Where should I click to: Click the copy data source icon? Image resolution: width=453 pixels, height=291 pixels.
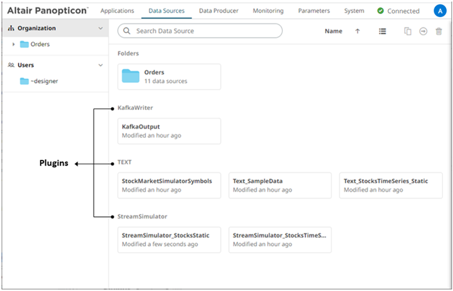coord(407,31)
